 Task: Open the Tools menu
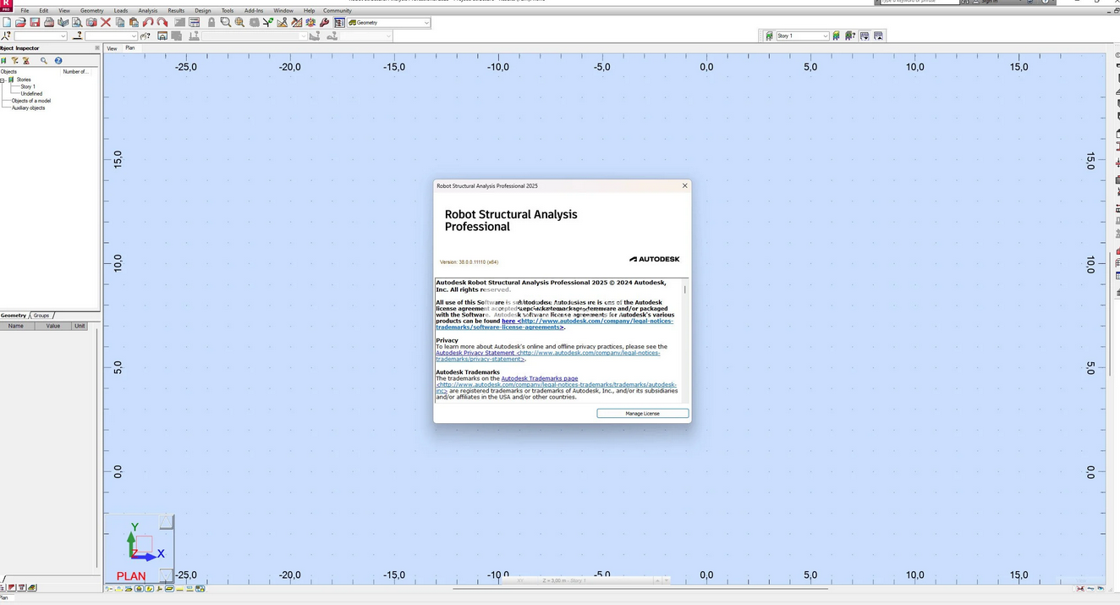[x=228, y=11]
